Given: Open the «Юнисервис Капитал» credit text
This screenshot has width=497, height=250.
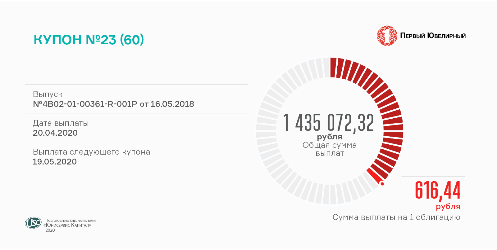Looking at the screenshot, I should point(67,225).
